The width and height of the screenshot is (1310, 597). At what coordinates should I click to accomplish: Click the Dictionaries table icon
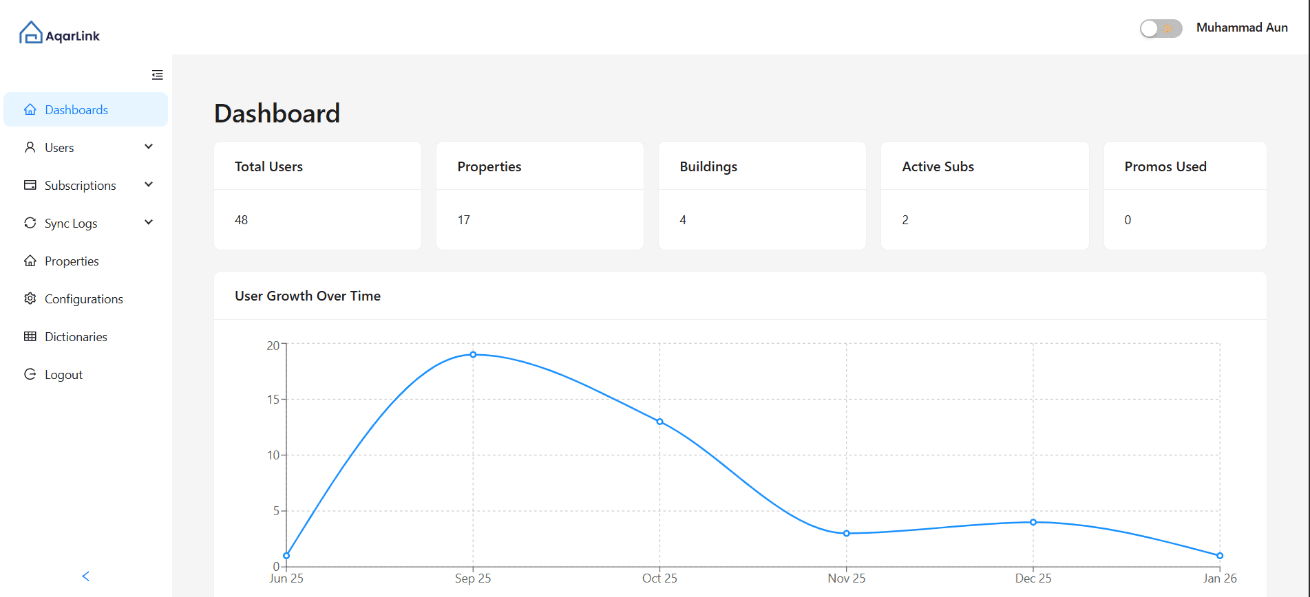(30, 336)
